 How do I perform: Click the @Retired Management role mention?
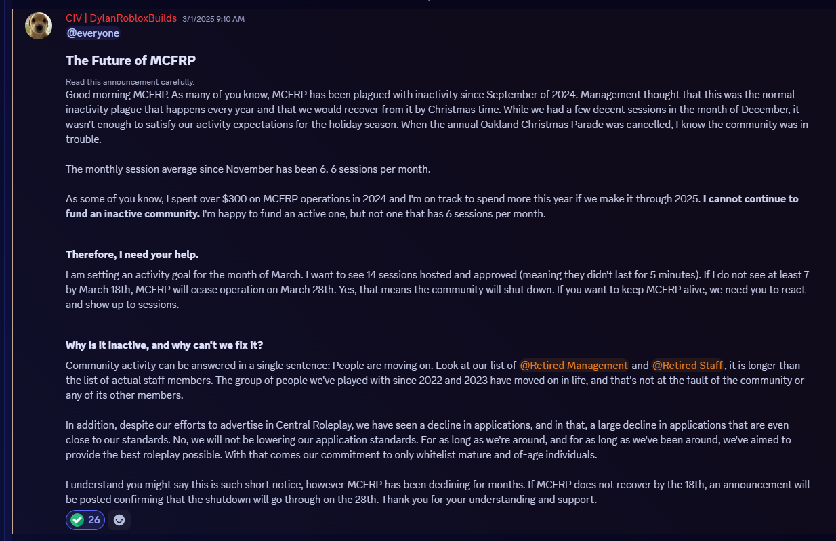(573, 365)
